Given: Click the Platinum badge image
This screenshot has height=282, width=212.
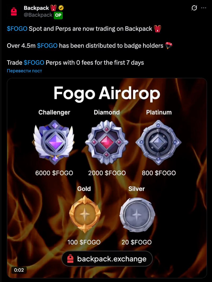Looking at the screenshot, I should (158, 142).
